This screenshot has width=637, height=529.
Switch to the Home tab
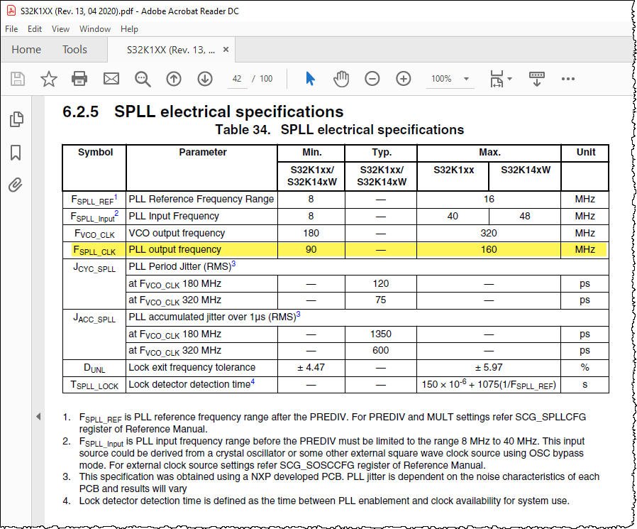(x=26, y=50)
